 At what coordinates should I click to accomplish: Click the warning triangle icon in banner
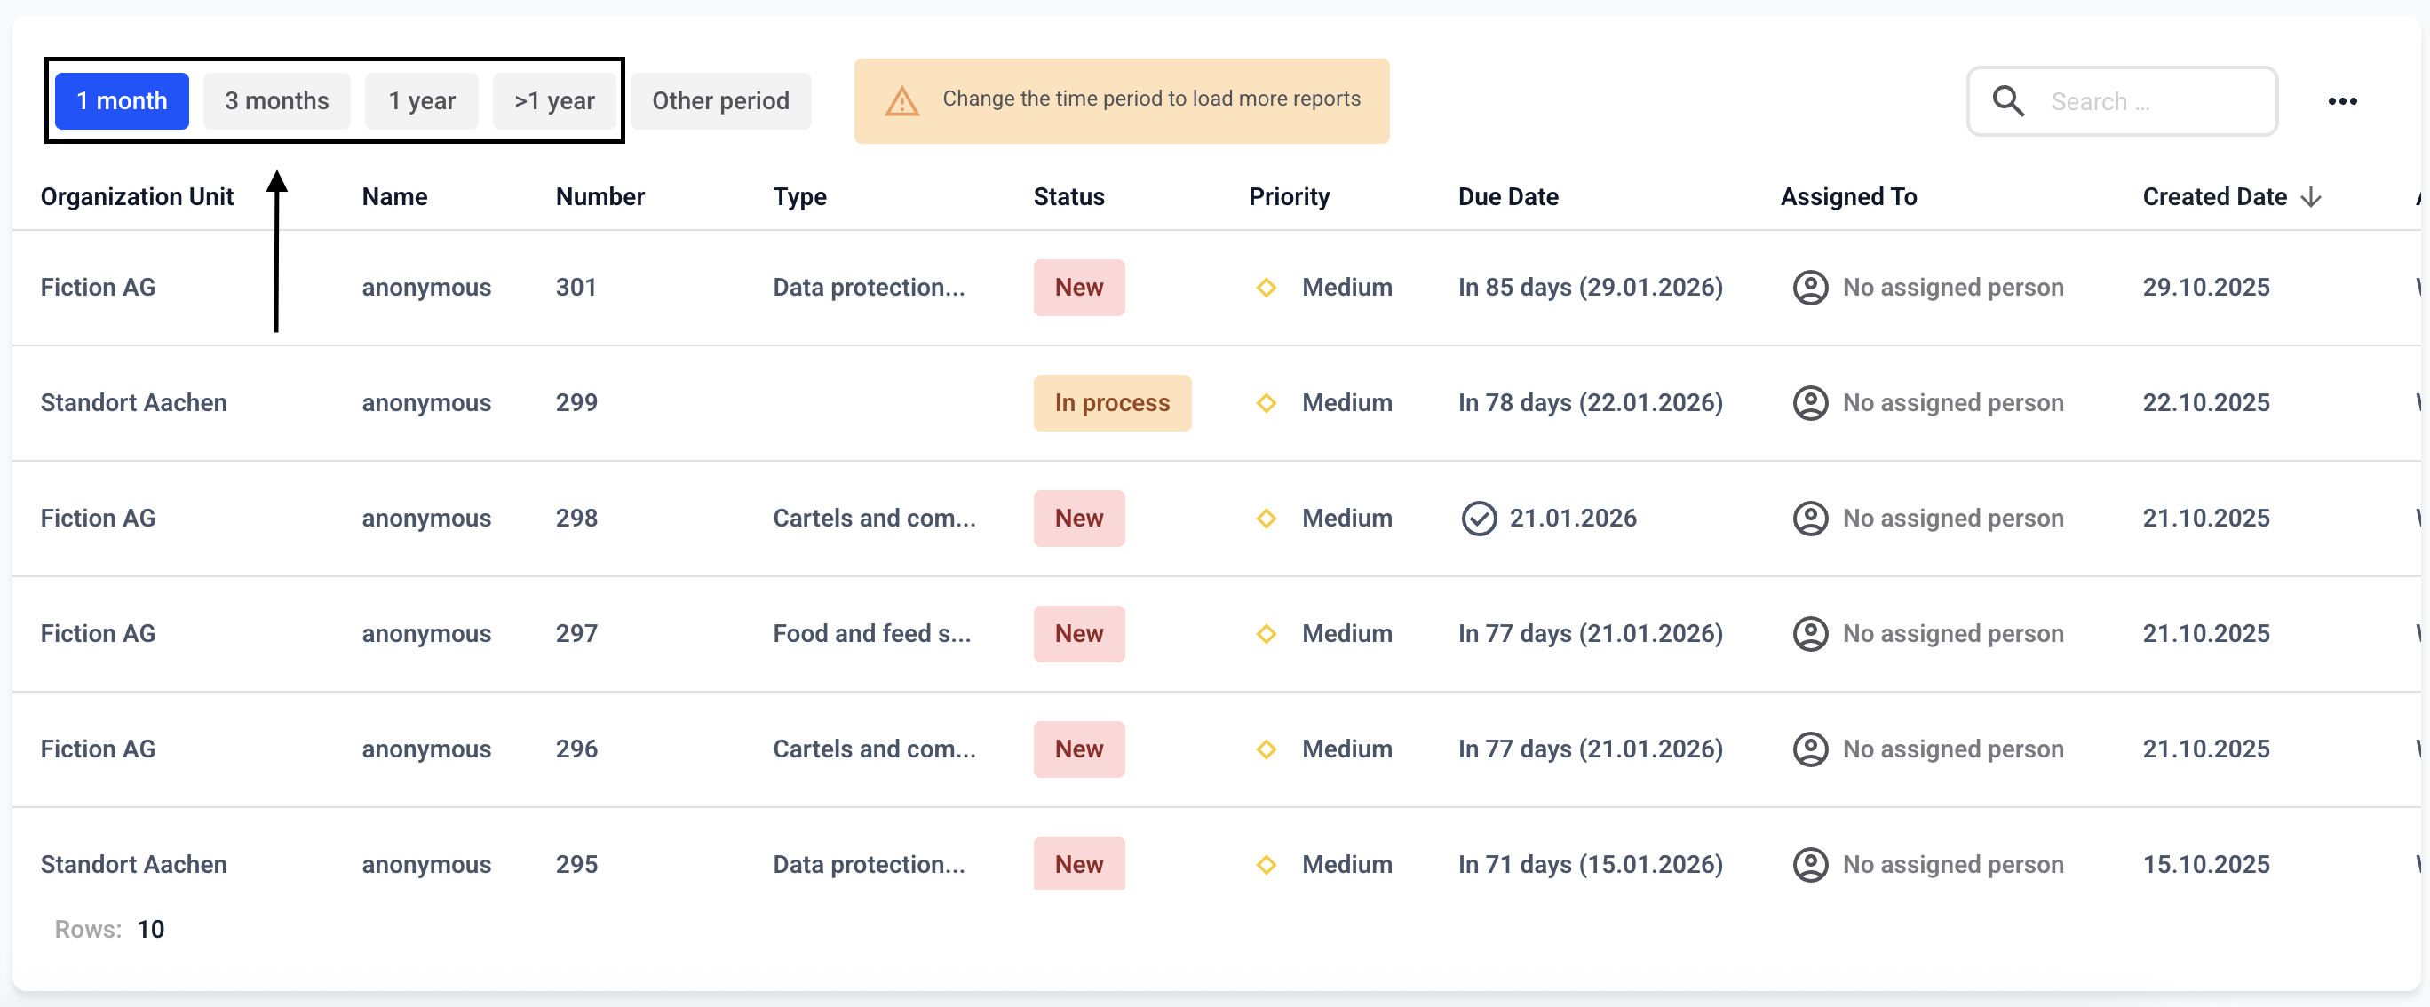pyautogui.click(x=901, y=101)
